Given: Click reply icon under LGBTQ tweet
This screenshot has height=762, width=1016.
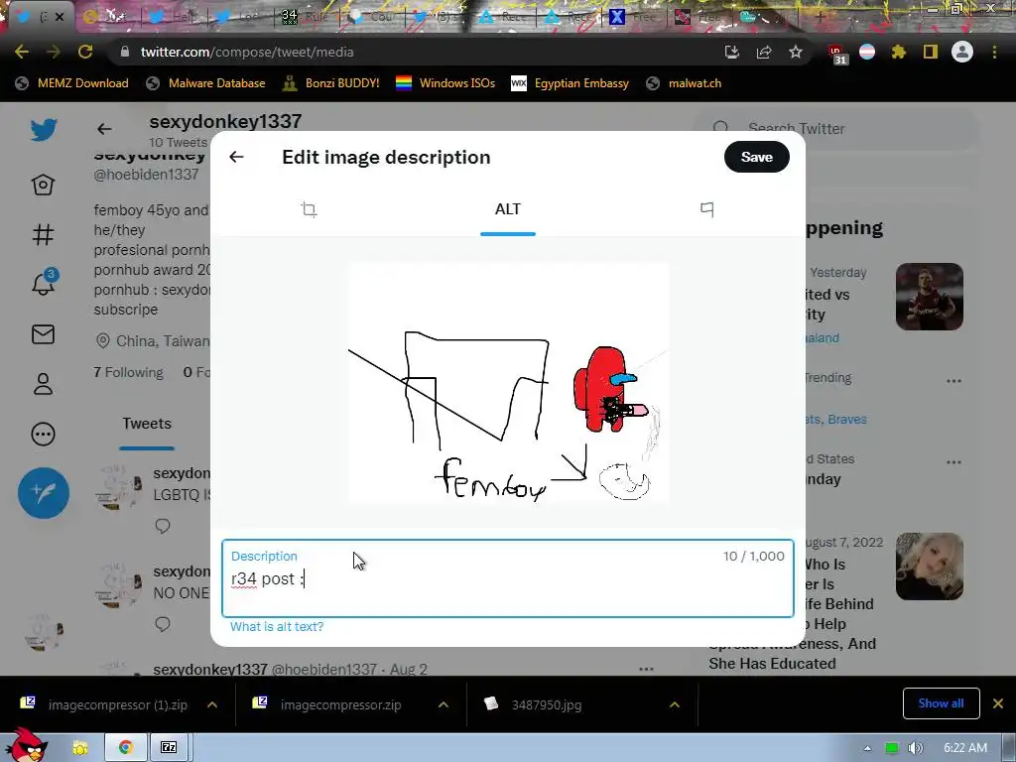Looking at the screenshot, I should (x=163, y=526).
